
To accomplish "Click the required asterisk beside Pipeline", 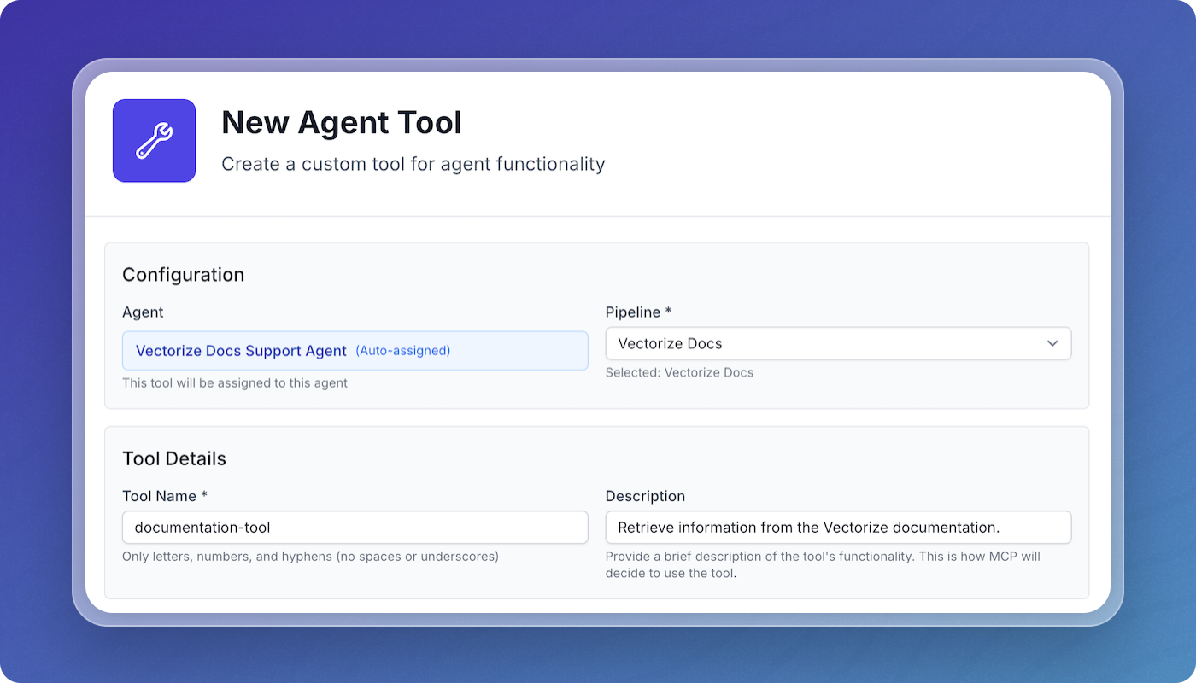I will click(x=668, y=312).
